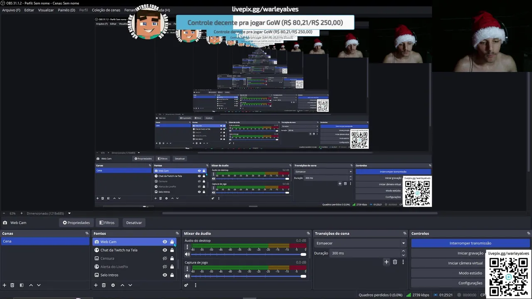The height and width of the screenshot is (299, 532).
Task: Open options dots for Áudio do desktop
Action: point(187,247)
